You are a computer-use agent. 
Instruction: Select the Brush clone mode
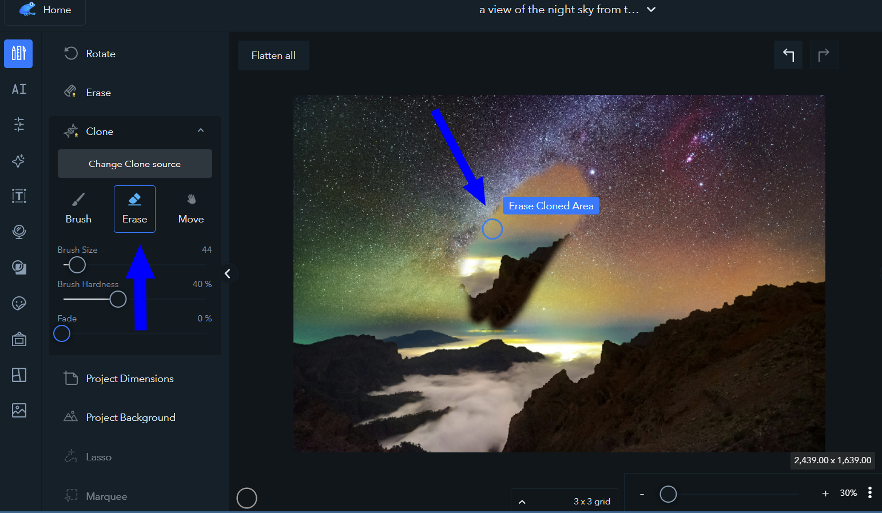tap(78, 209)
